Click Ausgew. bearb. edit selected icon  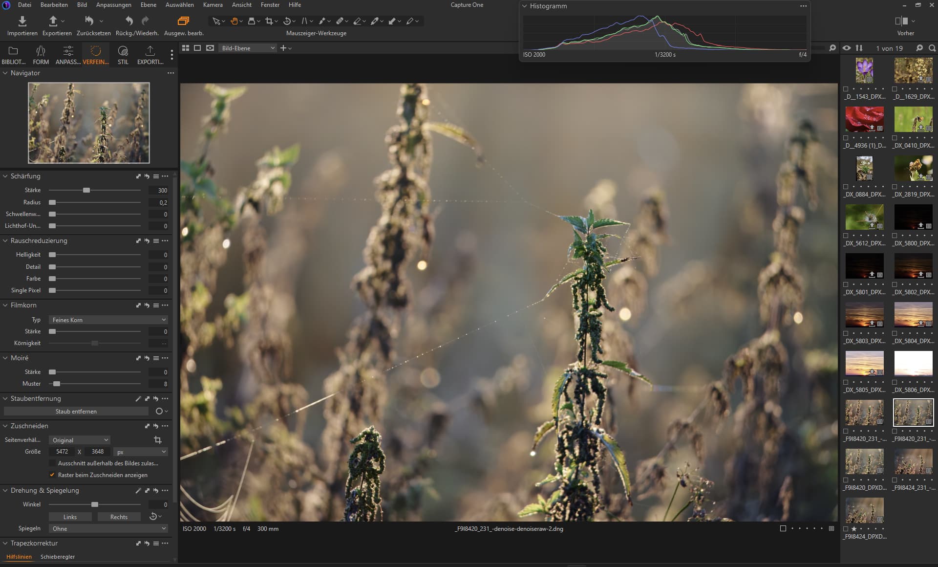[x=183, y=21]
